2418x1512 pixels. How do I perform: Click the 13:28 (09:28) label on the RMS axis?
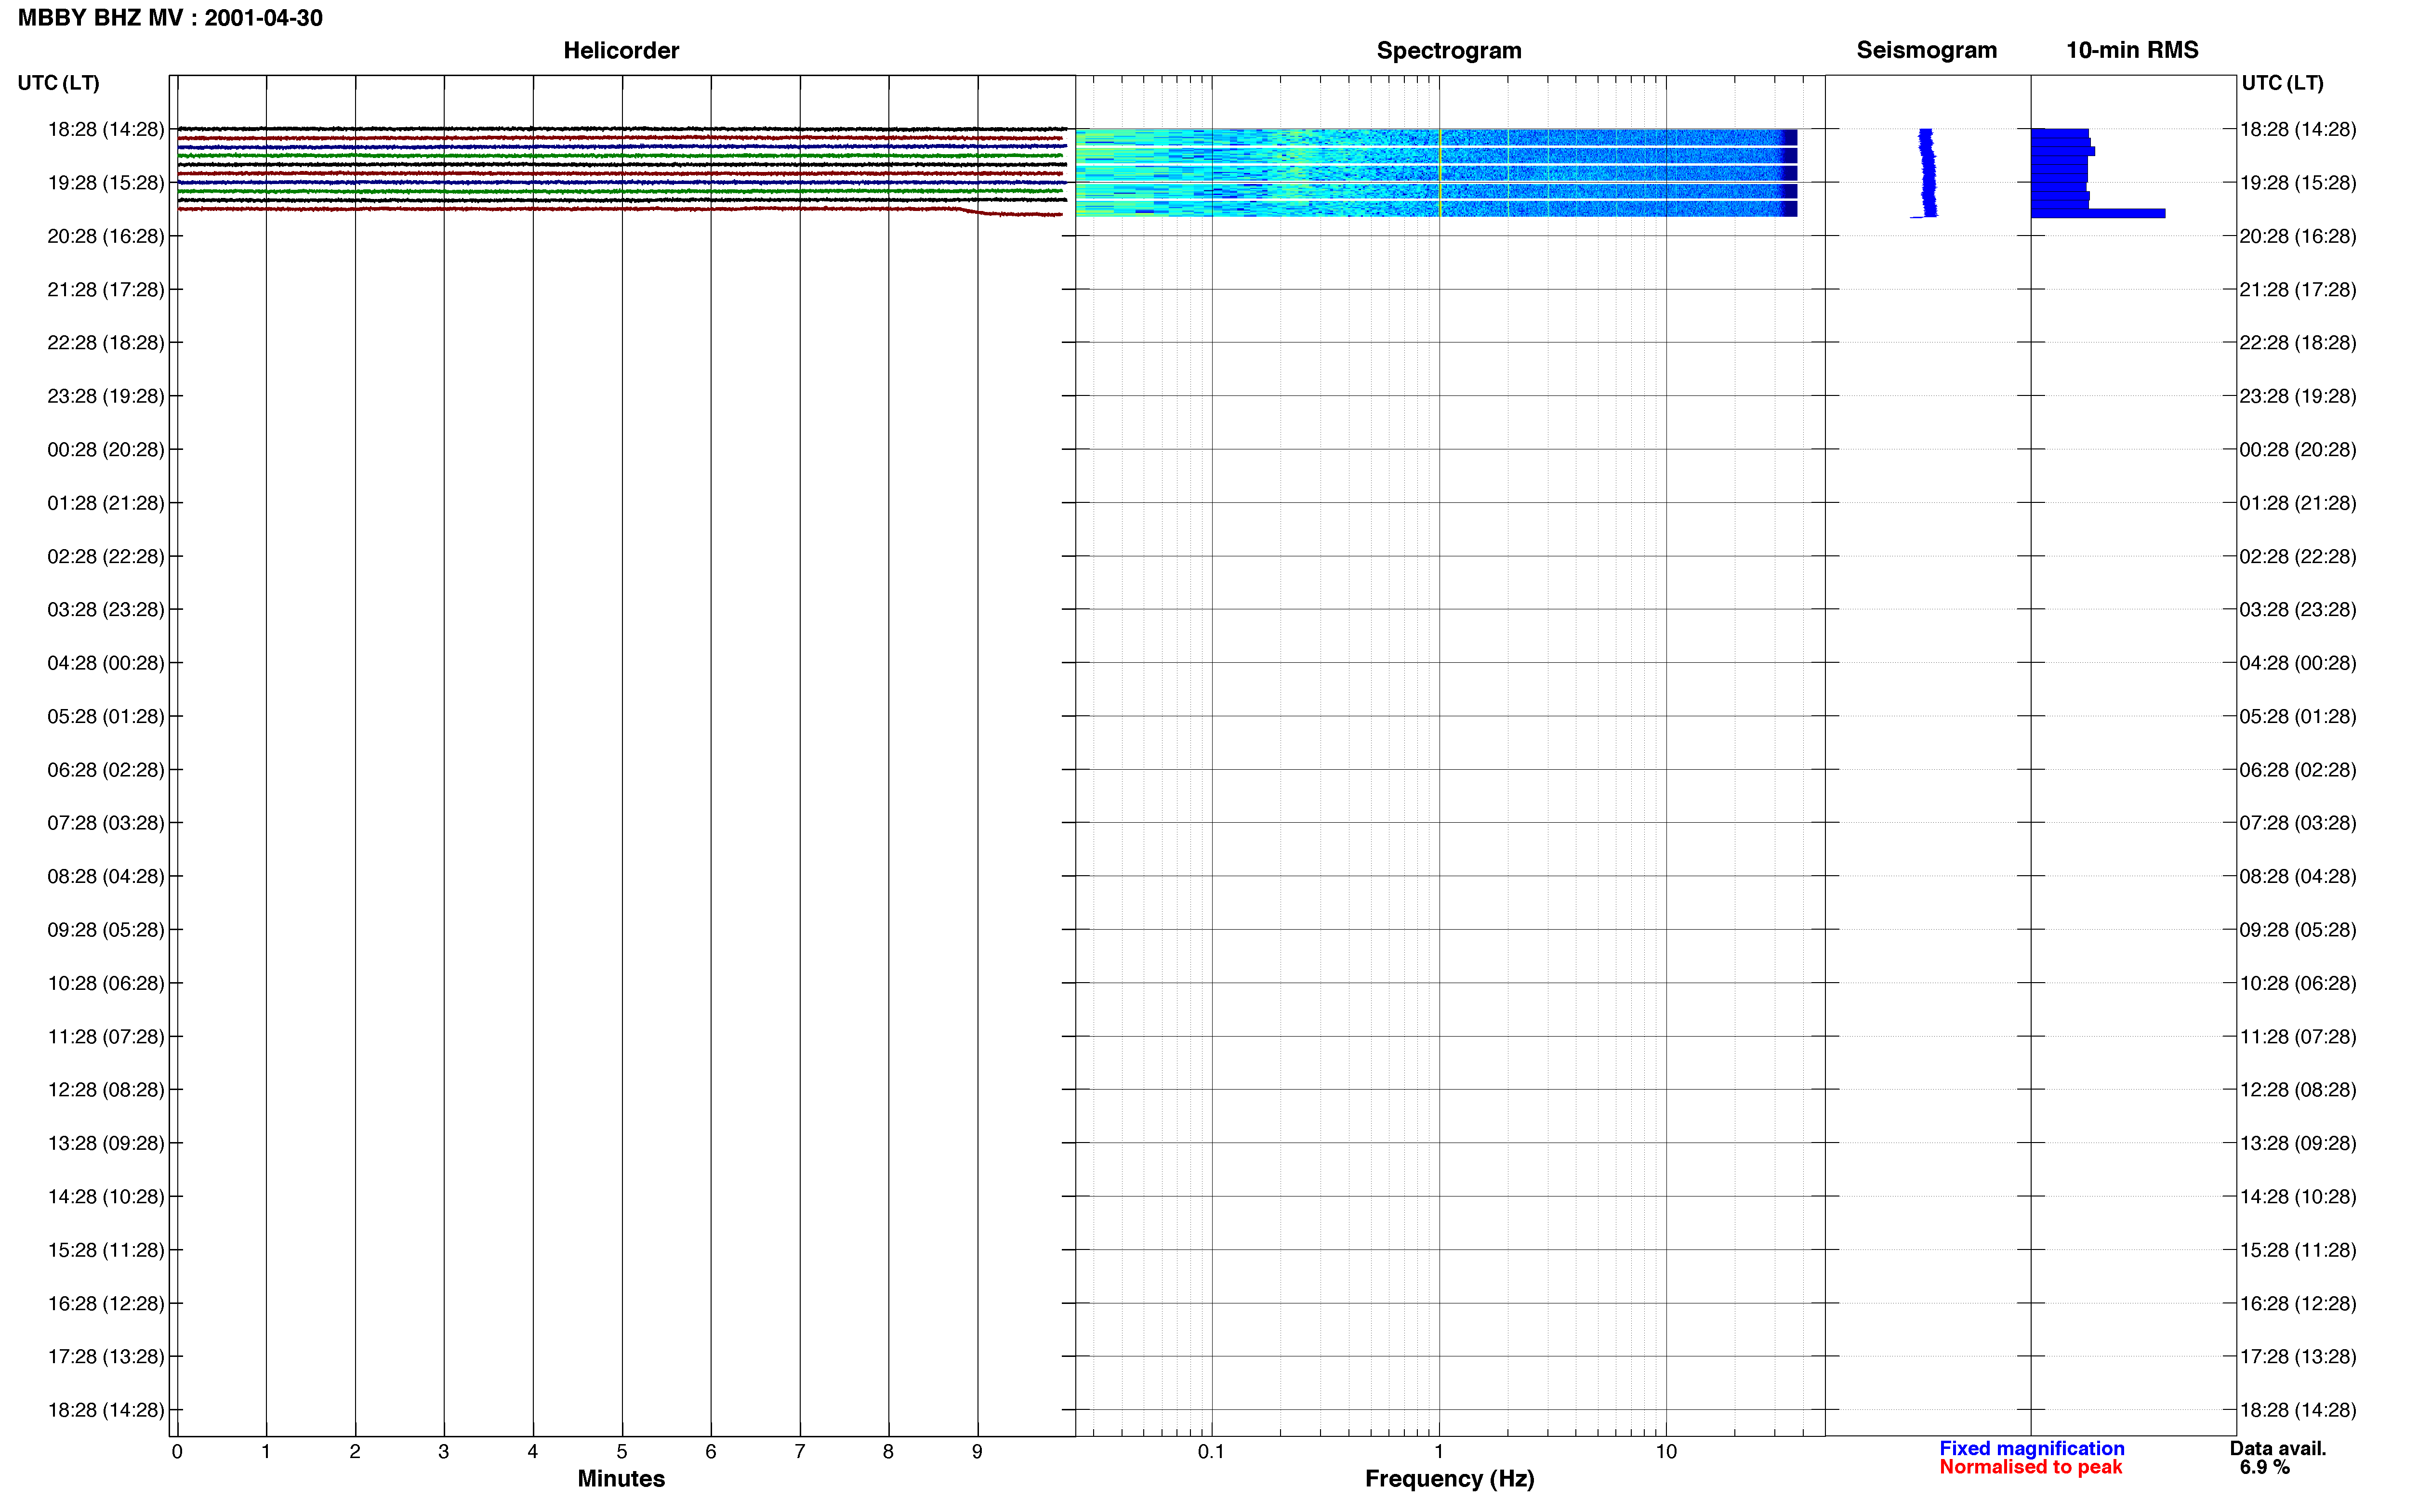(x=2298, y=1143)
